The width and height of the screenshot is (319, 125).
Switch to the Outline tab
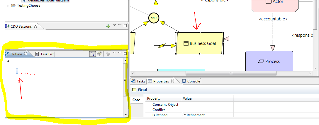click(x=16, y=54)
